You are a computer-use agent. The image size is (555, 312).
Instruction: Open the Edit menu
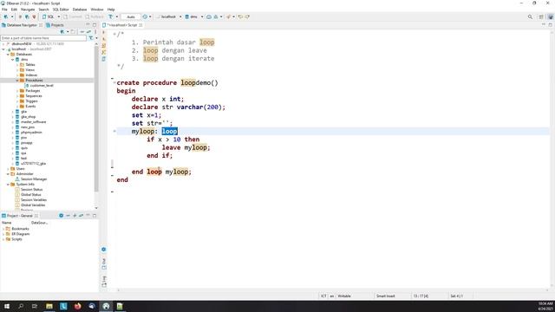coord(14,10)
